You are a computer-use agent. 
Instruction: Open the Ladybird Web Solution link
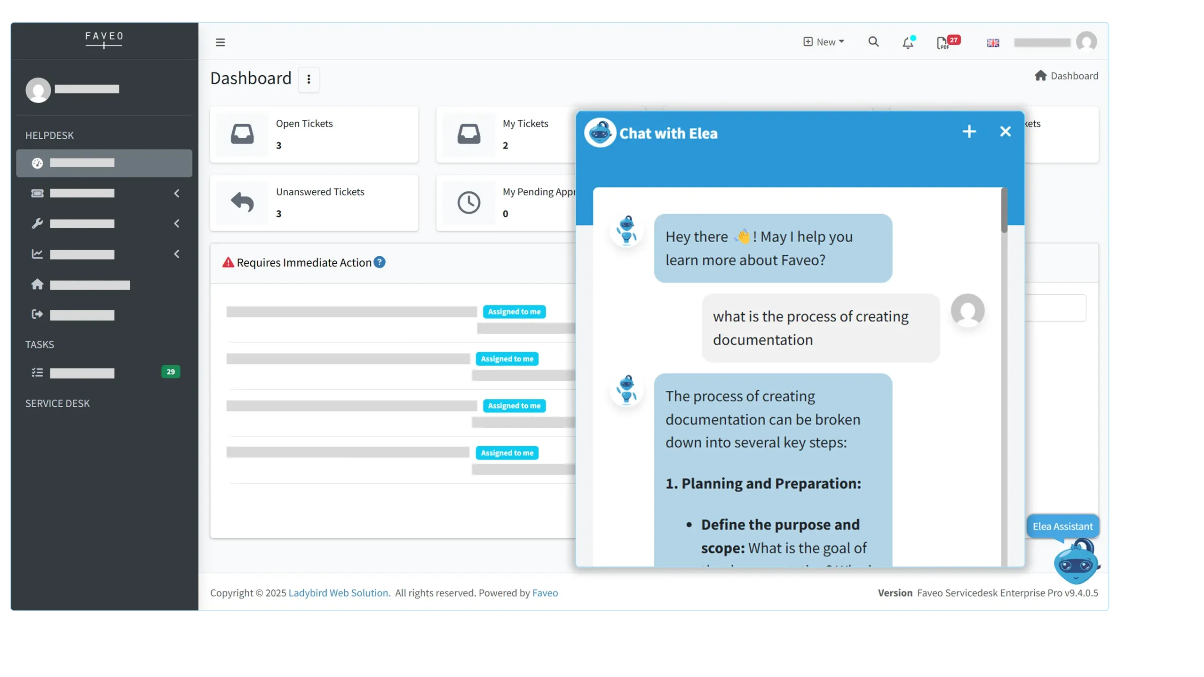tap(339, 593)
